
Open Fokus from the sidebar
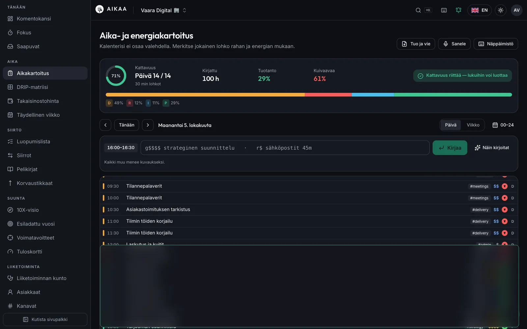pos(45,33)
